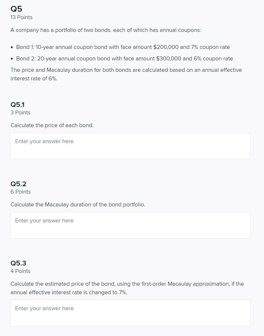Click the '13 Points' label under Q5
The image size is (264, 336).
(21, 17)
